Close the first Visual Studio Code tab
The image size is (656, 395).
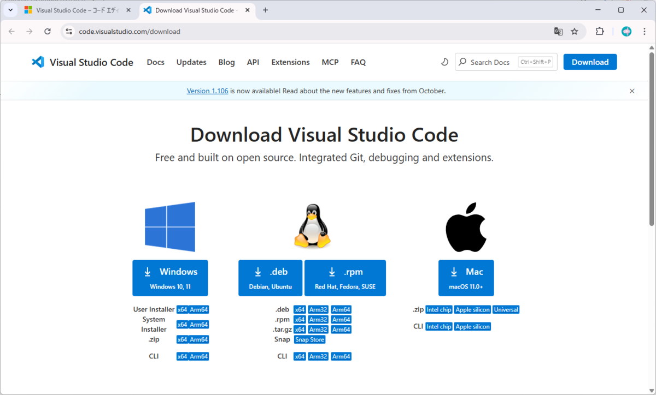[x=128, y=10]
